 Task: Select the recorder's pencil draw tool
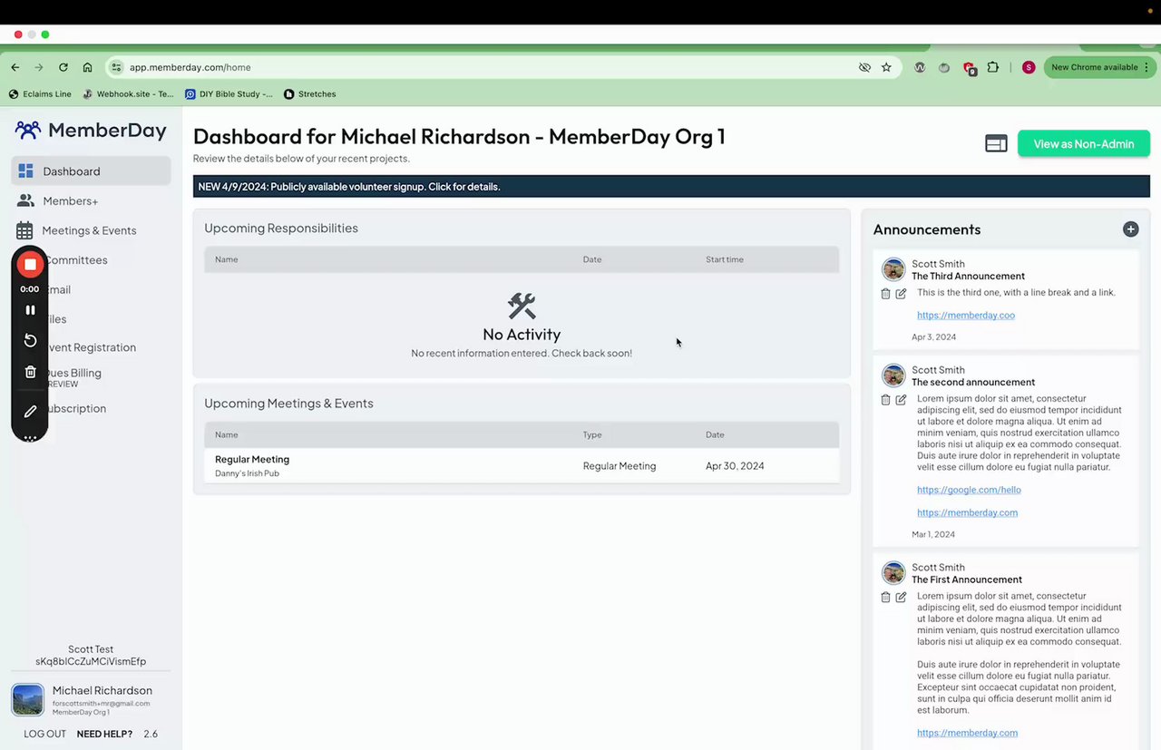(x=30, y=411)
